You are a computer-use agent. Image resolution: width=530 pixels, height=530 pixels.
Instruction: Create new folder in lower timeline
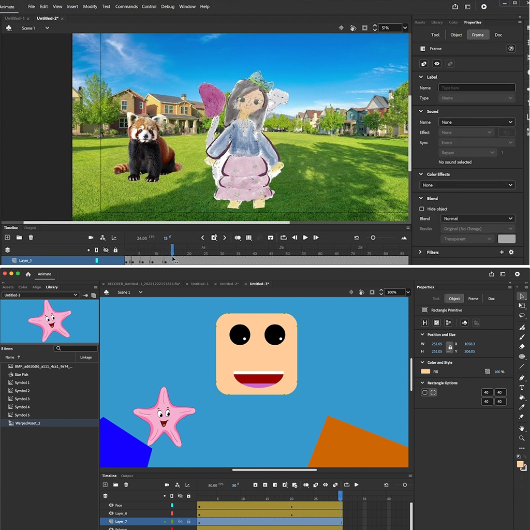click(115, 484)
